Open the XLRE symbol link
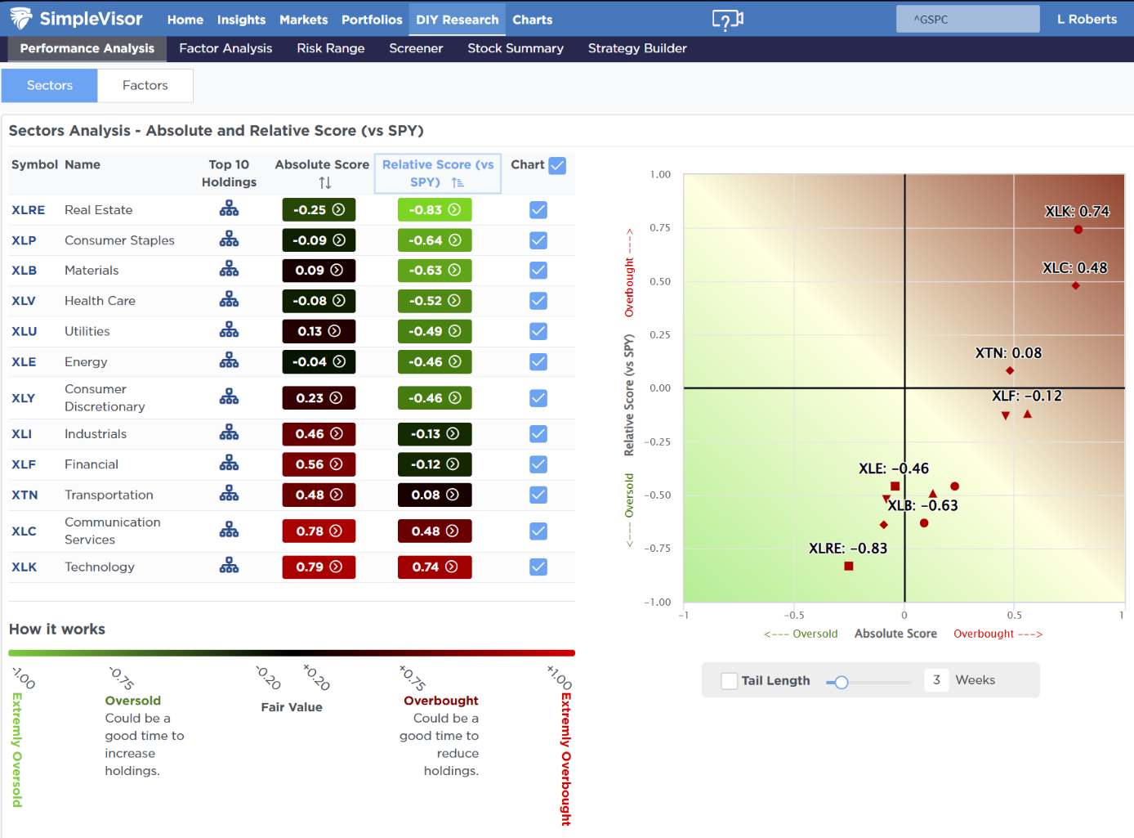Image resolution: width=1134 pixels, height=838 pixels. (x=29, y=210)
